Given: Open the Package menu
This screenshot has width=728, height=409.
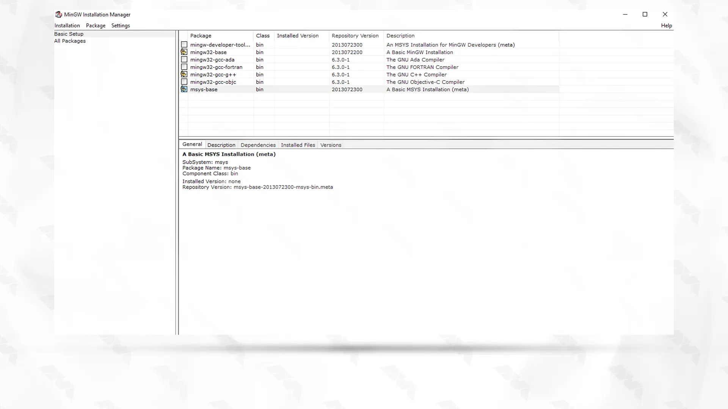Looking at the screenshot, I should point(96,25).
